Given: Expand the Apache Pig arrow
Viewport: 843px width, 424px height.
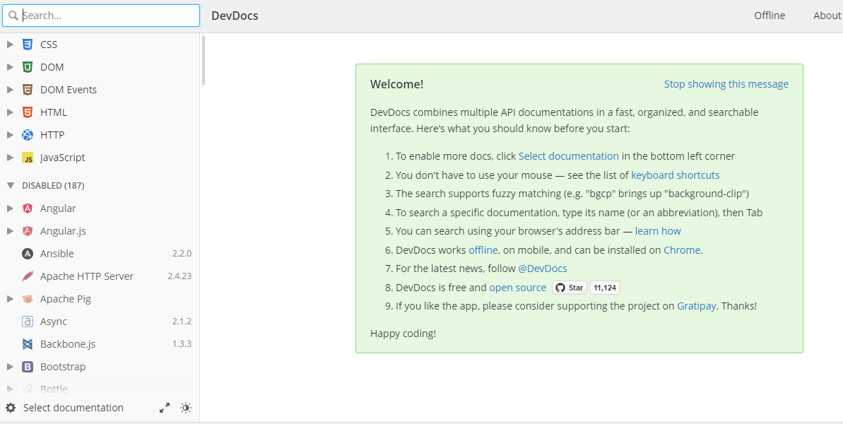Looking at the screenshot, I should (10, 299).
